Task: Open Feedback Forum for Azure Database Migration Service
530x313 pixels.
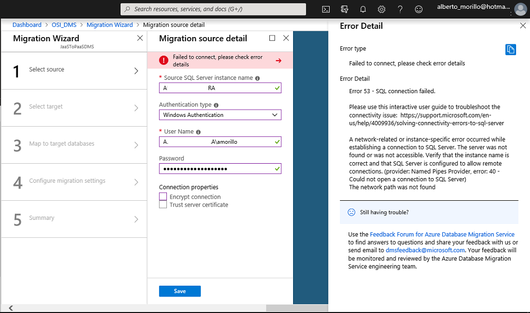Action: pos(442,234)
